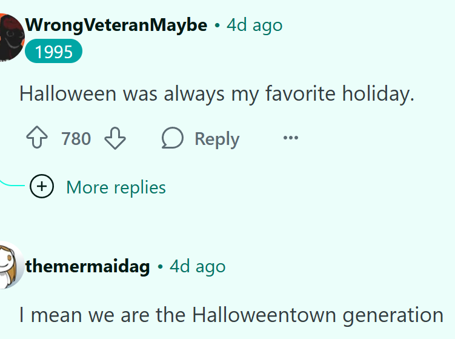
Task: Open WrongVeteranMaybe's 4d ago timestamp
Action: (x=254, y=25)
